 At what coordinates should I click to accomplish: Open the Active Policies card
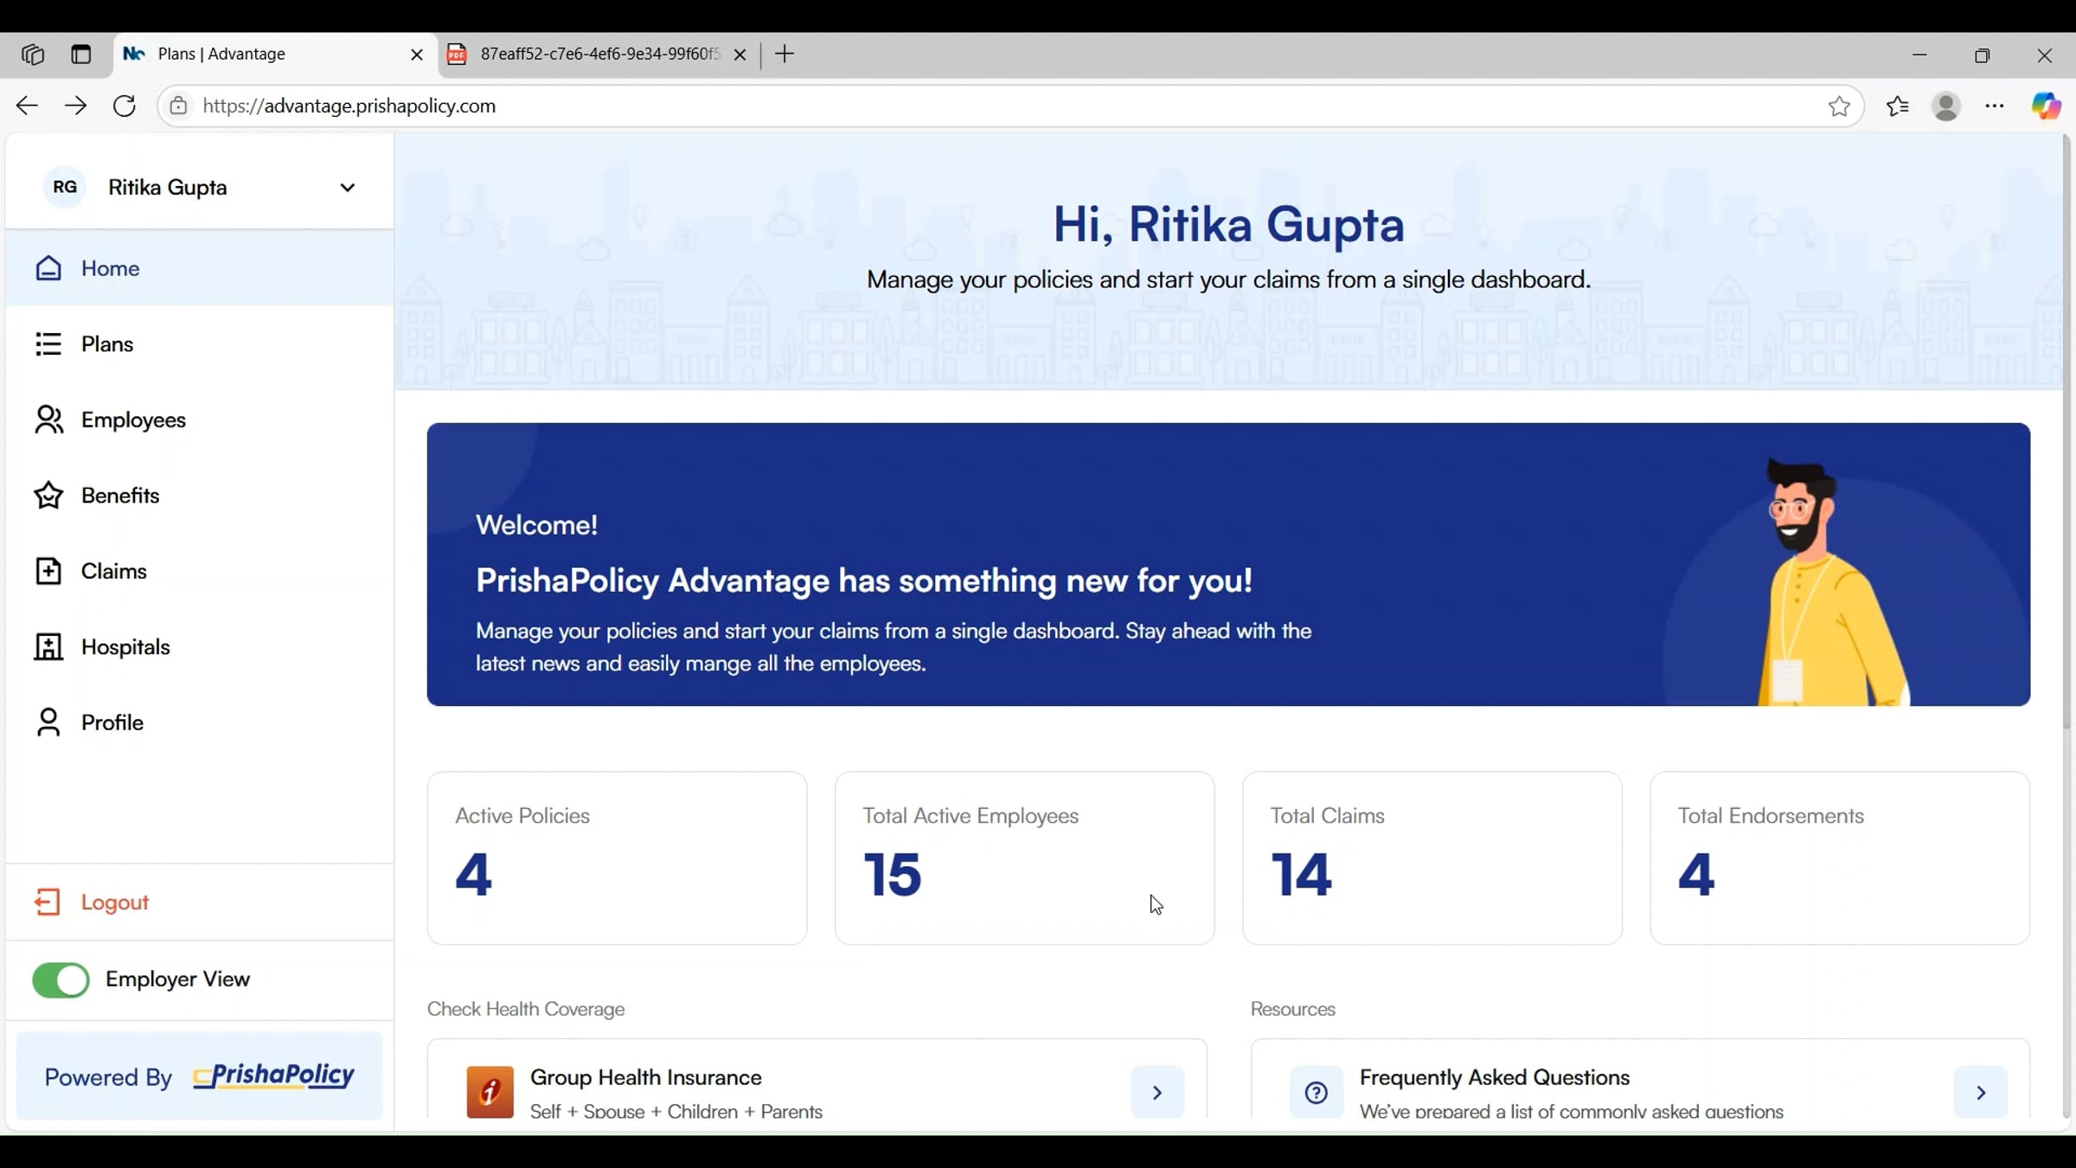coord(617,858)
